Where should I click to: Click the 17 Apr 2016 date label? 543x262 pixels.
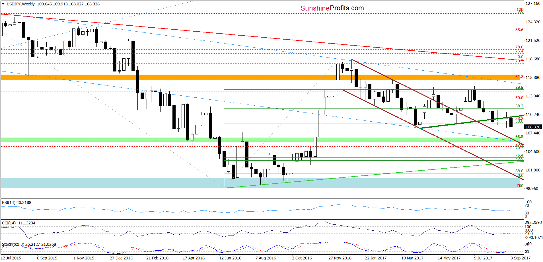194,258
